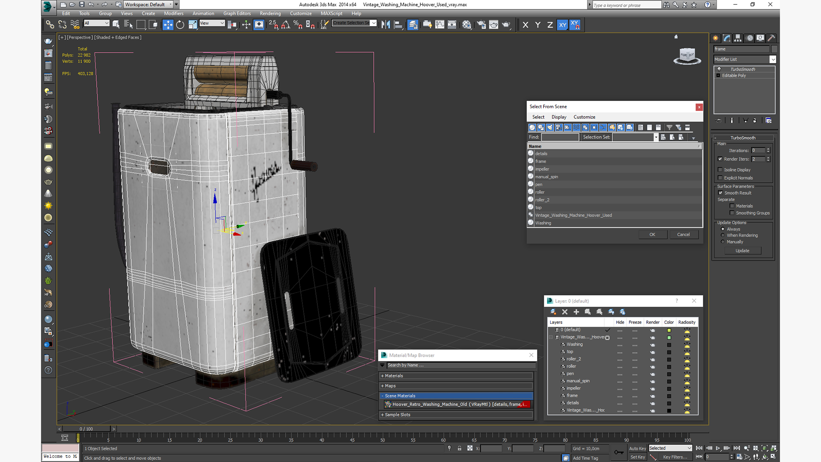Activate the Select and Move tool
This screenshot has height=462, width=821.
[168, 25]
